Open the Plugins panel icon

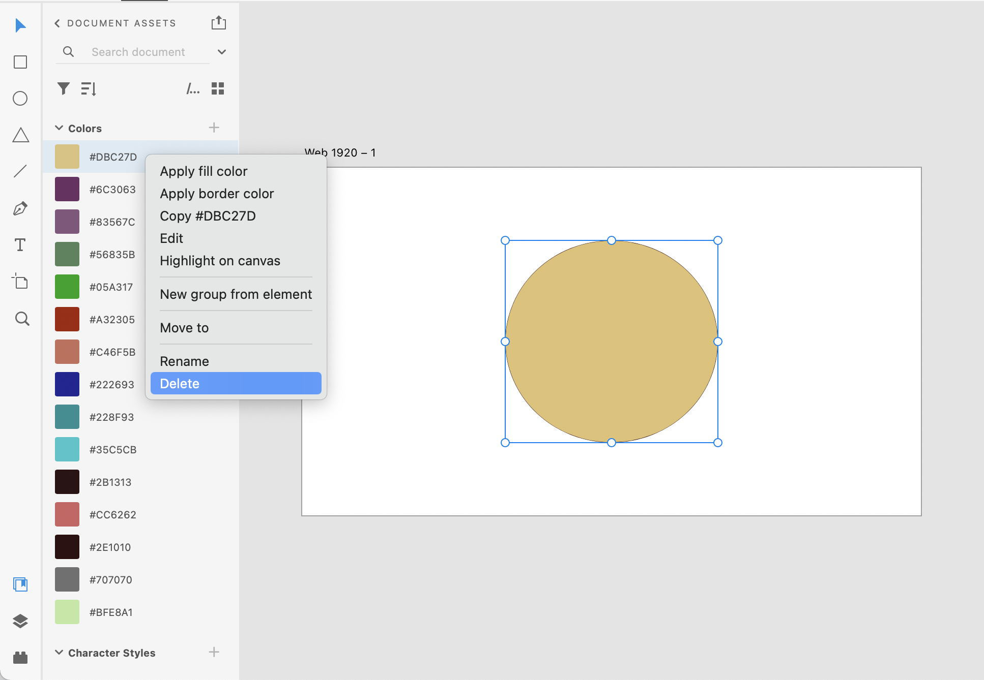point(20,658)
